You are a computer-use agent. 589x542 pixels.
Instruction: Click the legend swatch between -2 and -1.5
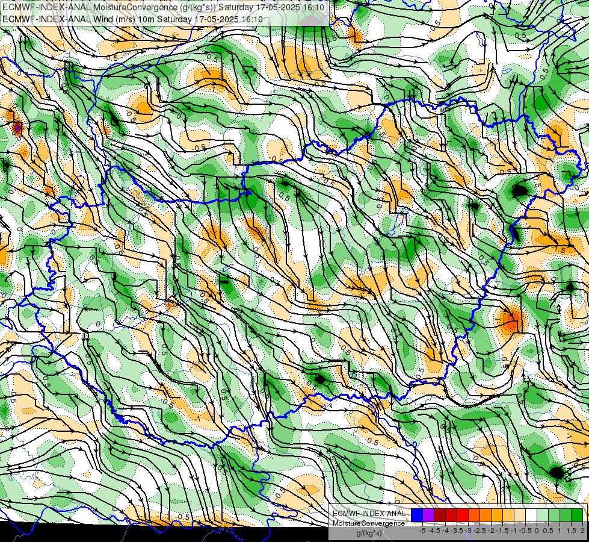(497, 516)
